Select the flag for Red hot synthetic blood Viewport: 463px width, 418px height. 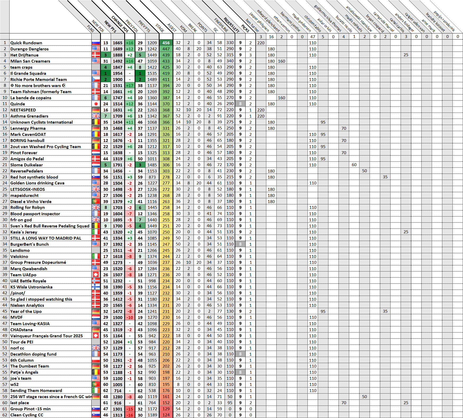(x=96, y=177)
